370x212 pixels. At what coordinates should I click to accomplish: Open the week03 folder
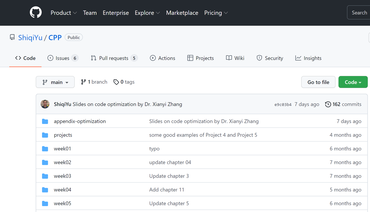click(x=62, y=176)
